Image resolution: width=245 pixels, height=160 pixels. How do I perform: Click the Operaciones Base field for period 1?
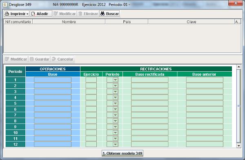(53, 80)
